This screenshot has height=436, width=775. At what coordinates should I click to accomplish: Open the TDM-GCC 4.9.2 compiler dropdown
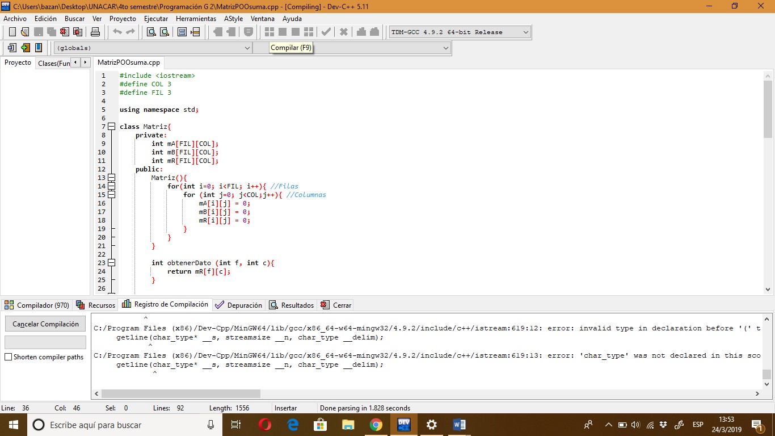pos(460,32)
